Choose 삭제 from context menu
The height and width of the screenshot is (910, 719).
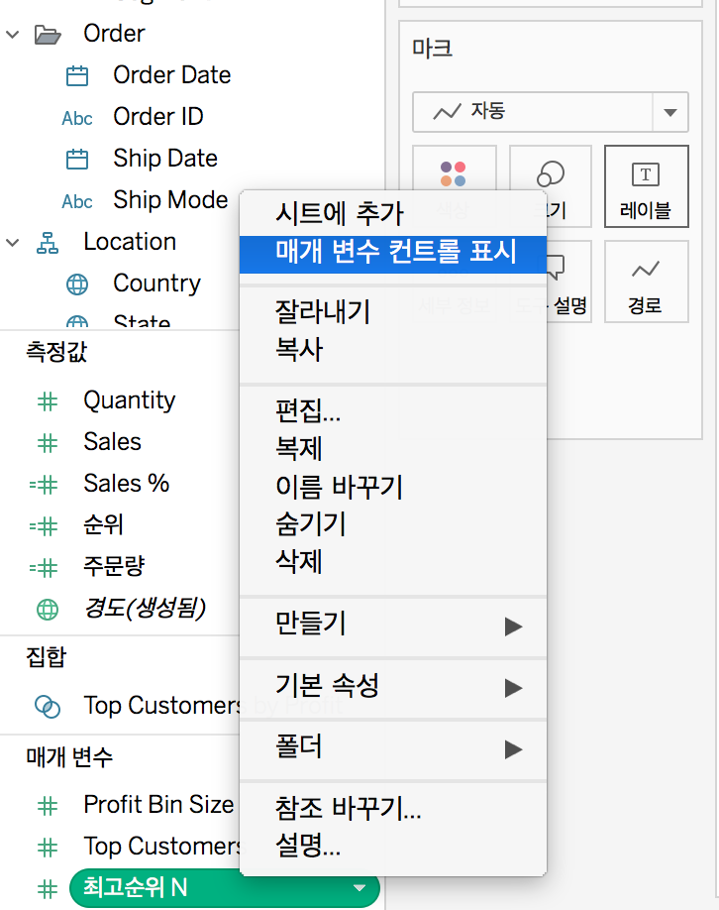pyautogui.click(x=393, y=562)
